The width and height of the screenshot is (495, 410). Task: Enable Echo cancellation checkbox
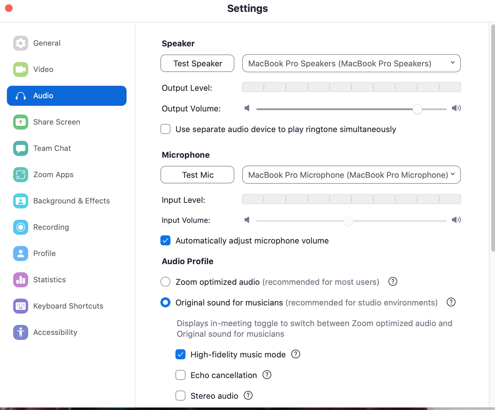180,375
